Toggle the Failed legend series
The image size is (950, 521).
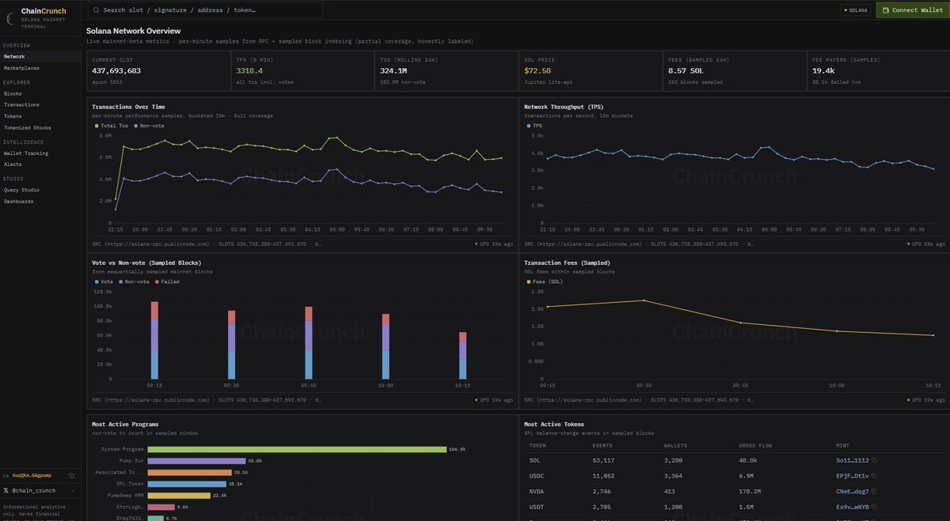point(167,281)
